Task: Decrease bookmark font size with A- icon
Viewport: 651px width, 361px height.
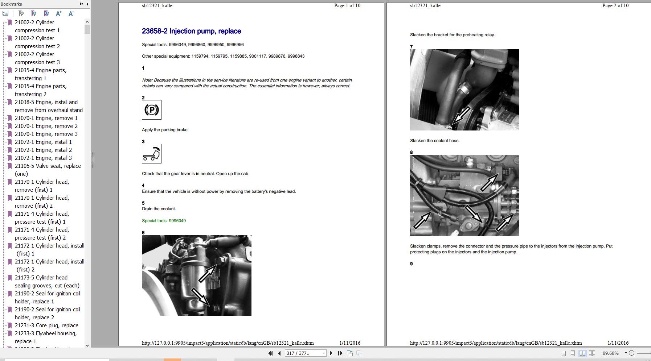Action: click(71, 13)
